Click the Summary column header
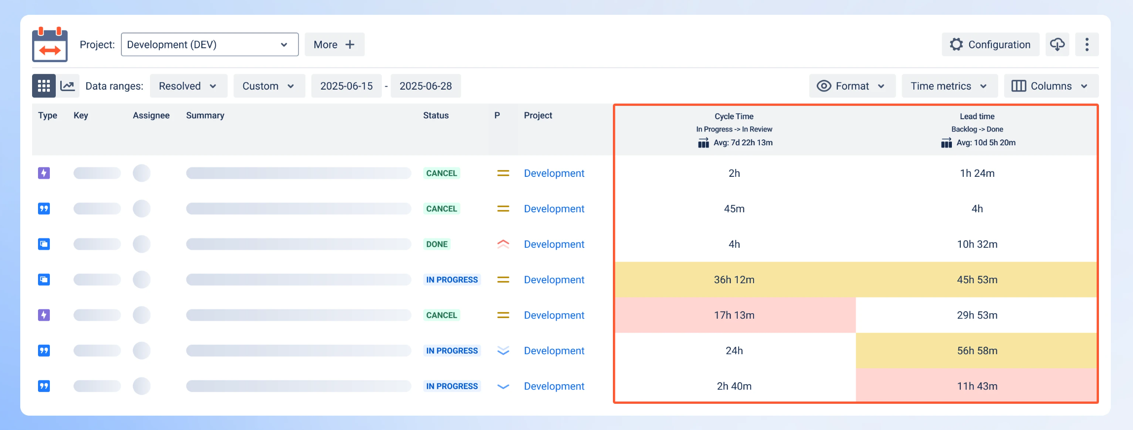Image resolution: width=1133 pixels, height=430 pixels. [205, 115]
